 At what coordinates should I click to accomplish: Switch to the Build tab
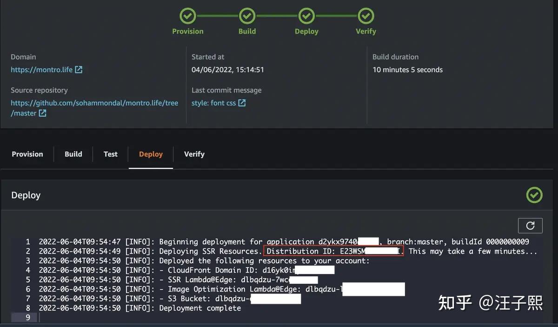pyautogui.click(x=73, y=154)
